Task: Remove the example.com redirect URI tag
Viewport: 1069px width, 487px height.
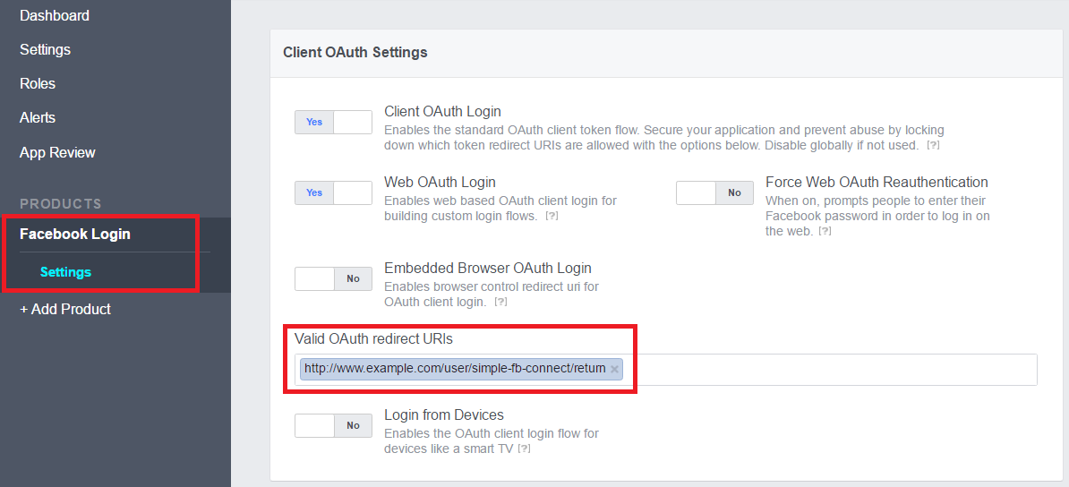Action: pos(614,369)
